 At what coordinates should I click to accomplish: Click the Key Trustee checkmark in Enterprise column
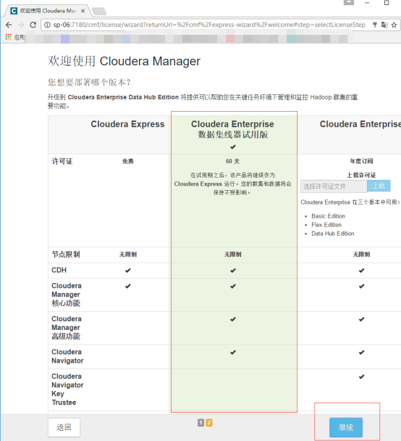(361, 377)
